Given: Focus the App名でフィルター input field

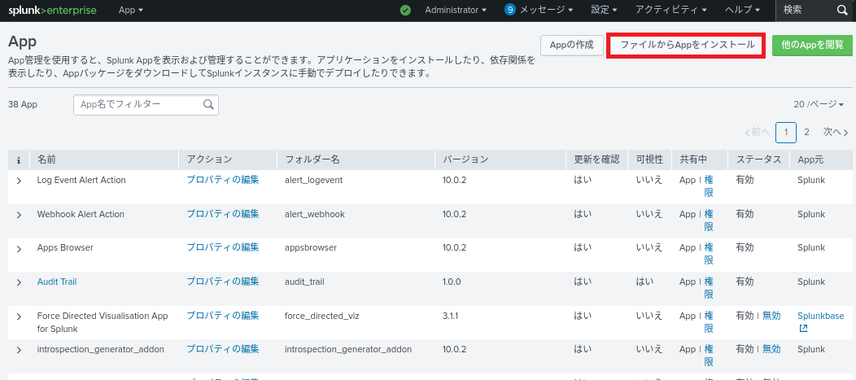Looking at the screenshot, I should [138, 104].
